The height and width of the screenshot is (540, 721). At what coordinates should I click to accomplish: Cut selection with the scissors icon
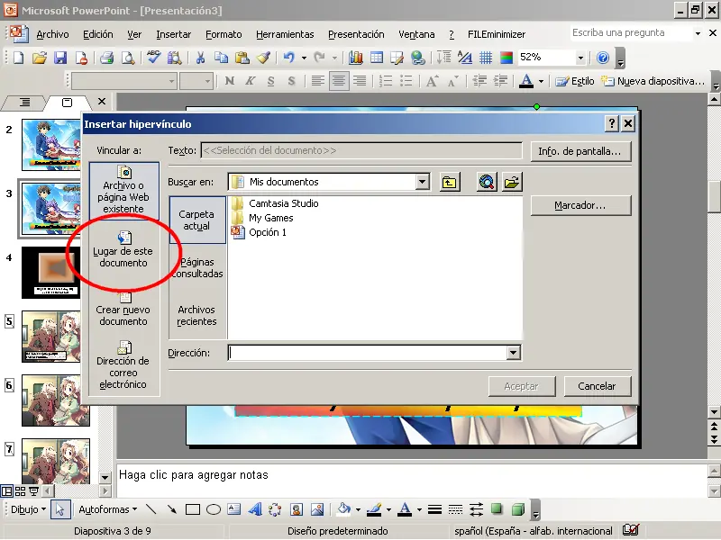pos(200,58)
